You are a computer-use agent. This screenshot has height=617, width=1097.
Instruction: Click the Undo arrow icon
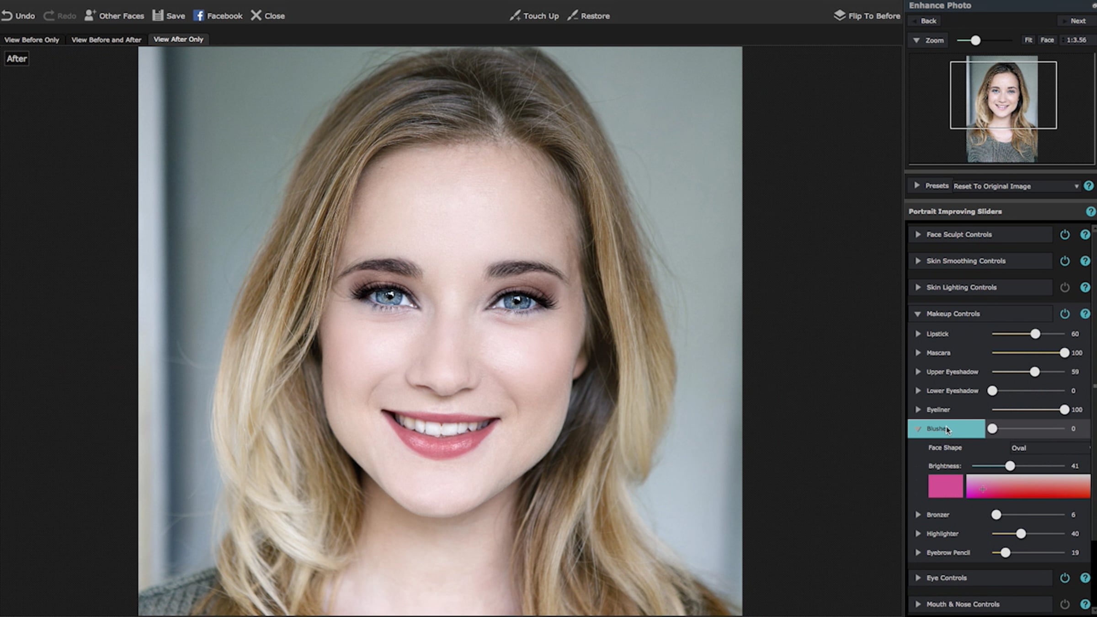(7, 16)
